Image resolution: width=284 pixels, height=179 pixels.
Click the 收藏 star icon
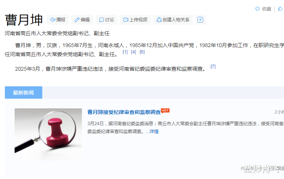(x=257, y=9)
